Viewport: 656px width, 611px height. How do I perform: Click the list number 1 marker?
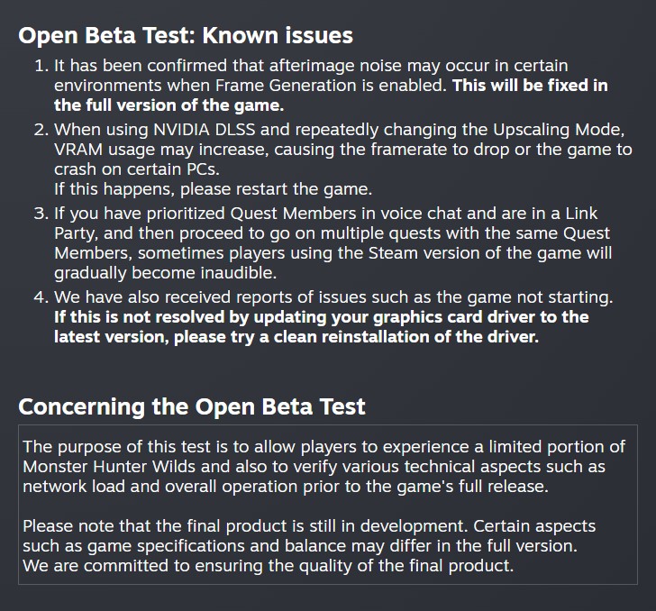pos(41,66)
